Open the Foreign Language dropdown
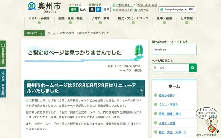The image size is (221, 138). point(175,9)
